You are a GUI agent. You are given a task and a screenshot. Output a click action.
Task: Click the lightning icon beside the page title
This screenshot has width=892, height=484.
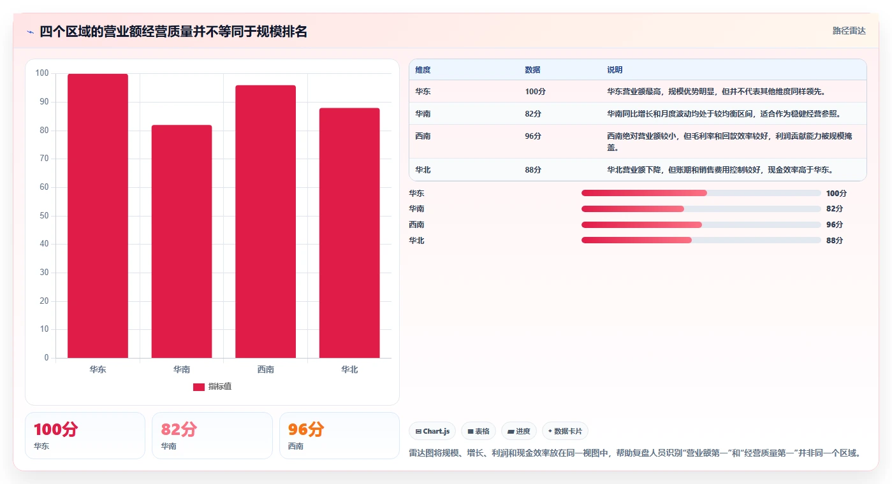[x=30, y=32]
